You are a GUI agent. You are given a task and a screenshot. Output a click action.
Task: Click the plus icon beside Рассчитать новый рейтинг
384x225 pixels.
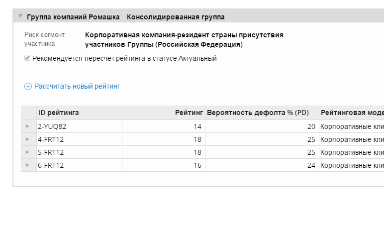[28, 86]
